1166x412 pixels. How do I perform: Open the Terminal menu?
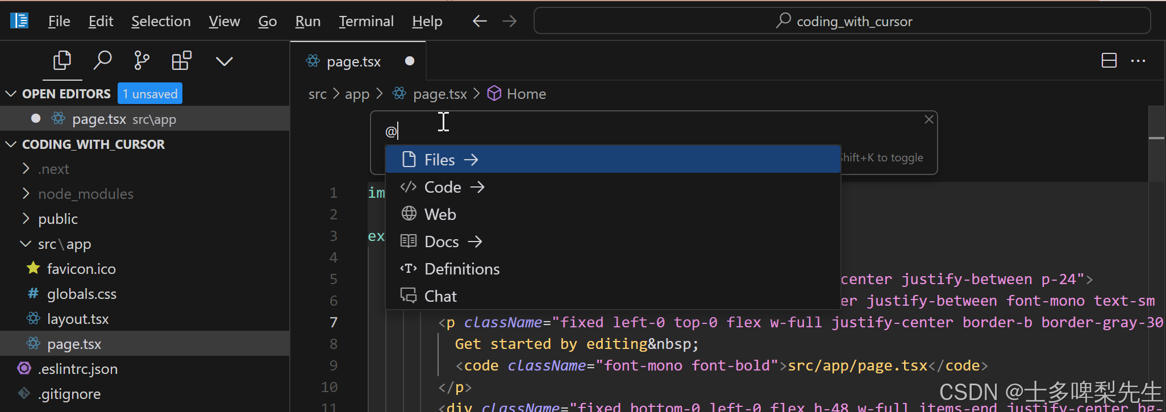click(x=366, y=21)
